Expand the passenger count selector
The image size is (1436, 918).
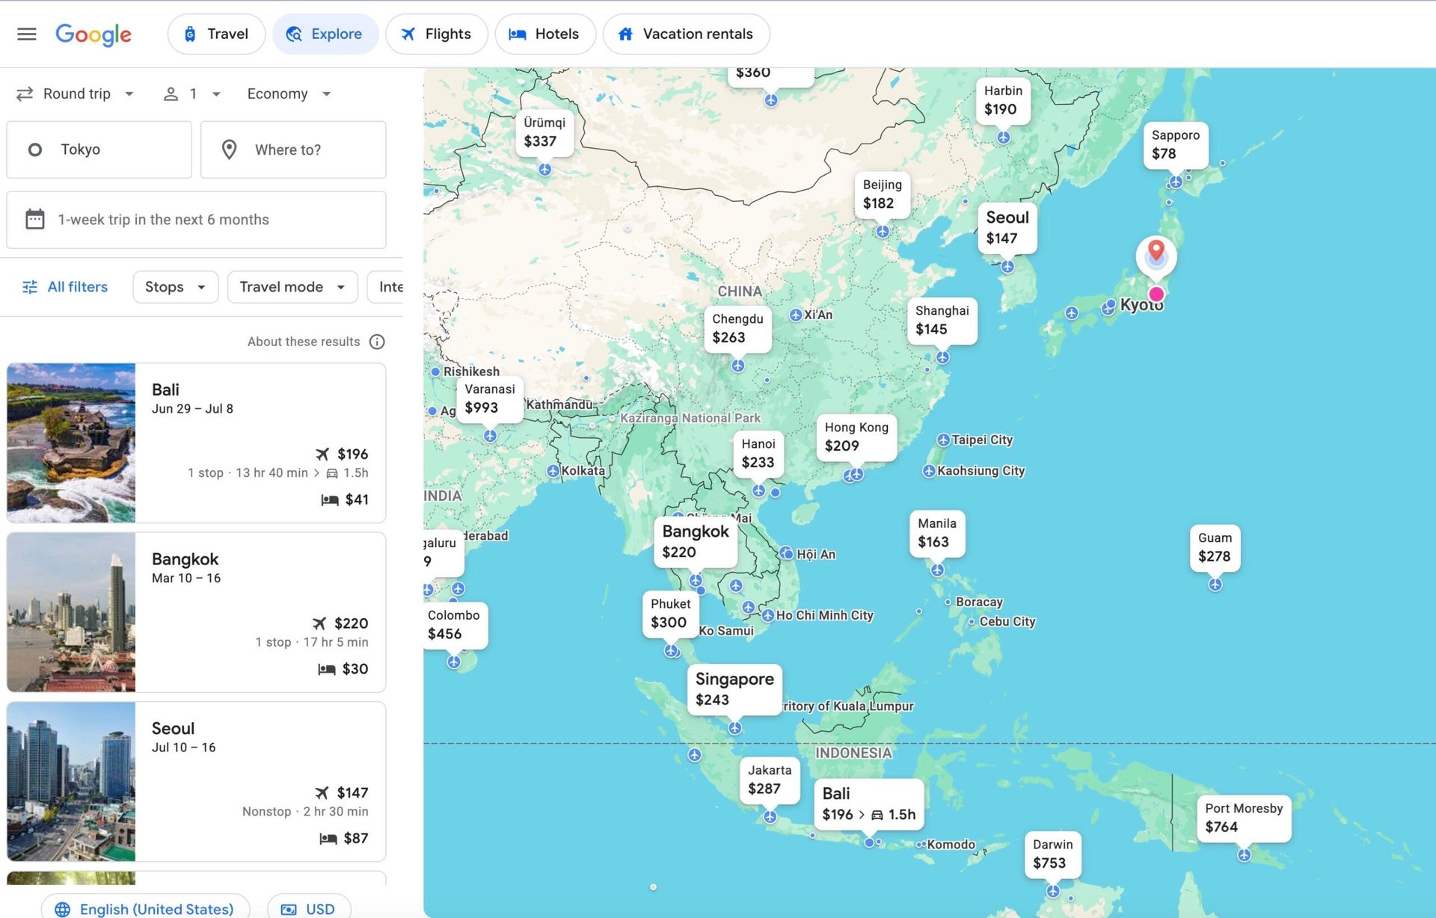191,93
